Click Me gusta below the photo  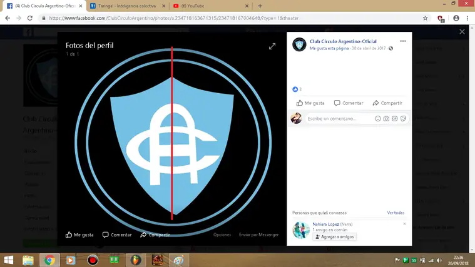[x=79, y=234]
